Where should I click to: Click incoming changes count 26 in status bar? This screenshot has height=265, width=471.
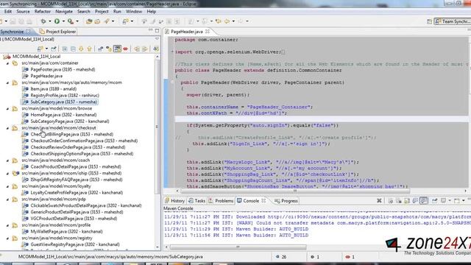(281, 257)
